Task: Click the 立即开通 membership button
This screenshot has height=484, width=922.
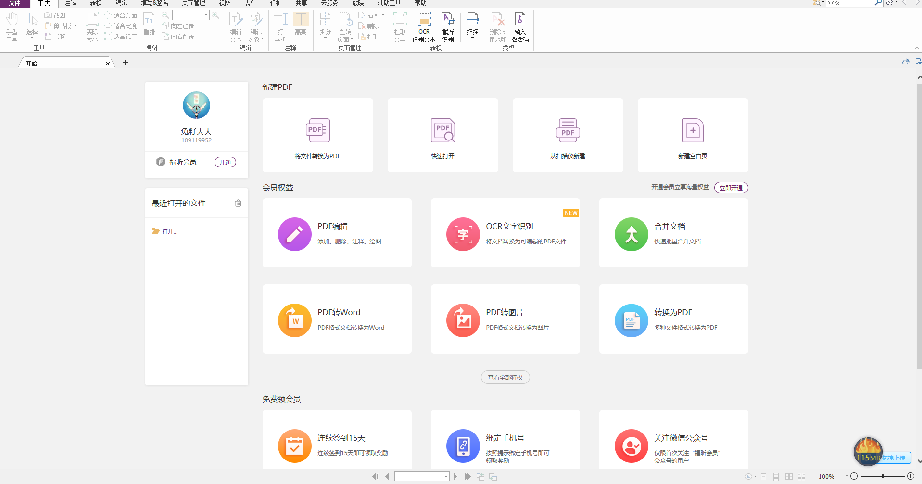Action: click(731, 188)
